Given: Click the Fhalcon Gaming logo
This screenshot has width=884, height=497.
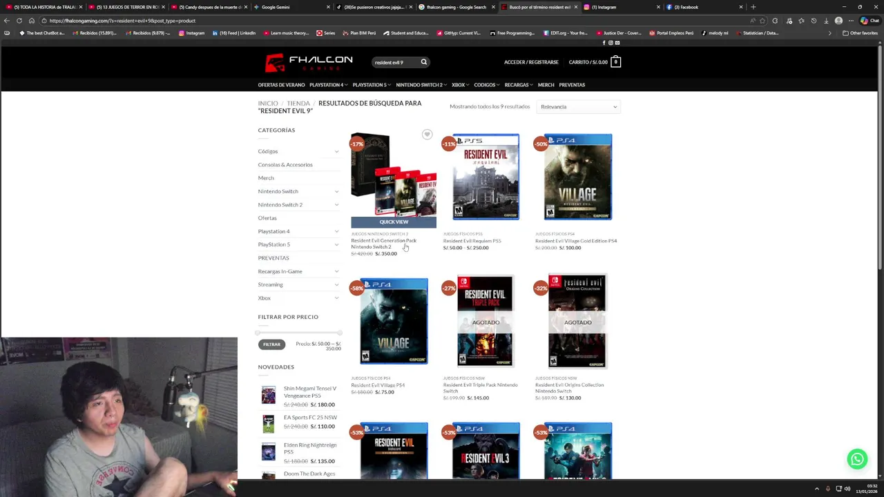Looking at the screenshot, I should click(x=309, y=62).
